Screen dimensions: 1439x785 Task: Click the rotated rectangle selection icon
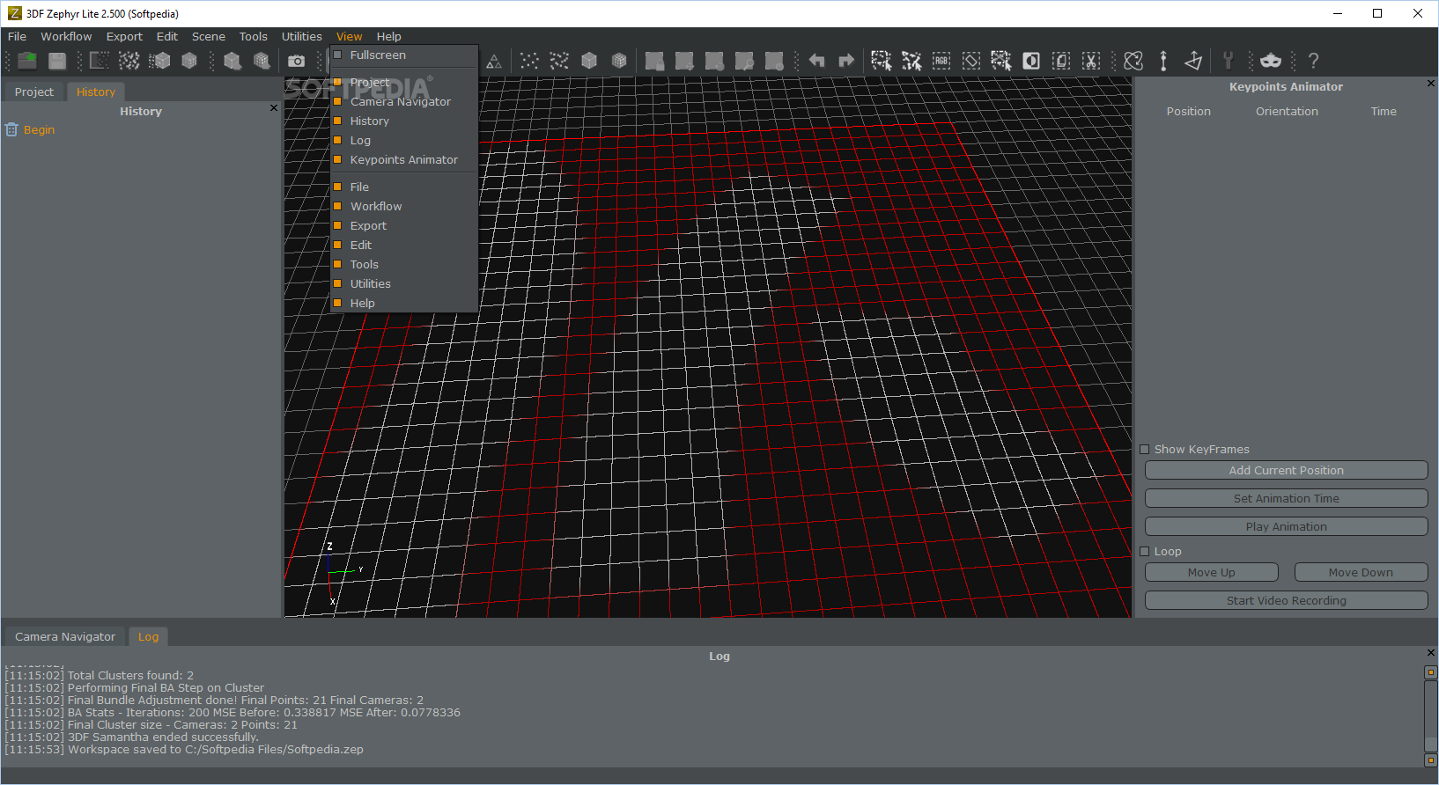(971, 61)
